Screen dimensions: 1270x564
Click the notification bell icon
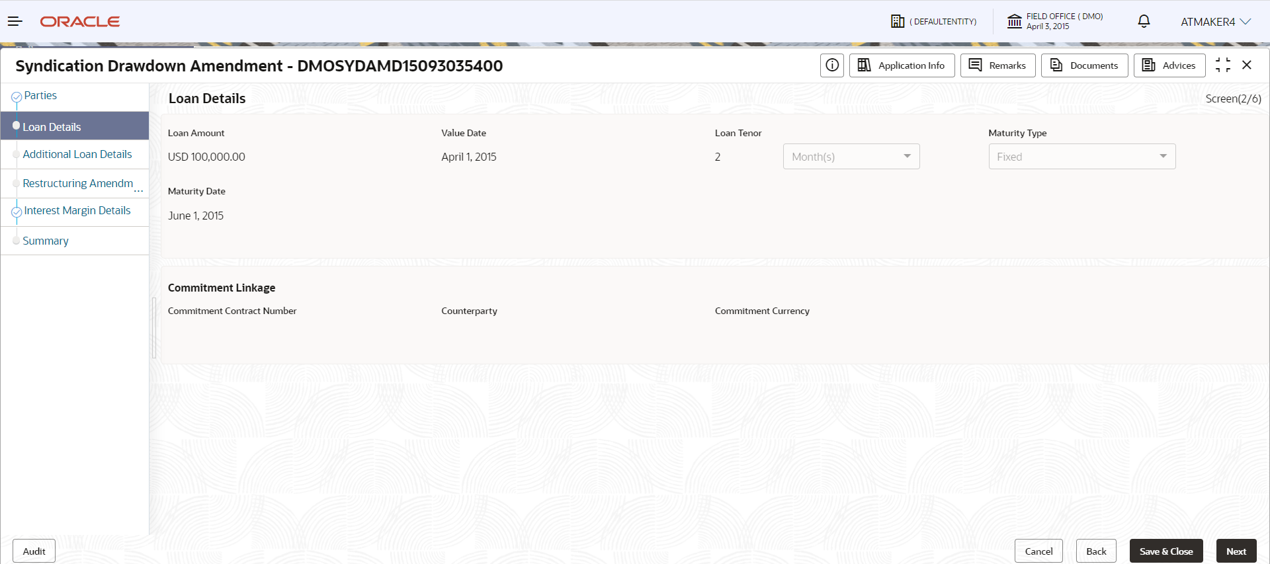[x=1144, y=21]
